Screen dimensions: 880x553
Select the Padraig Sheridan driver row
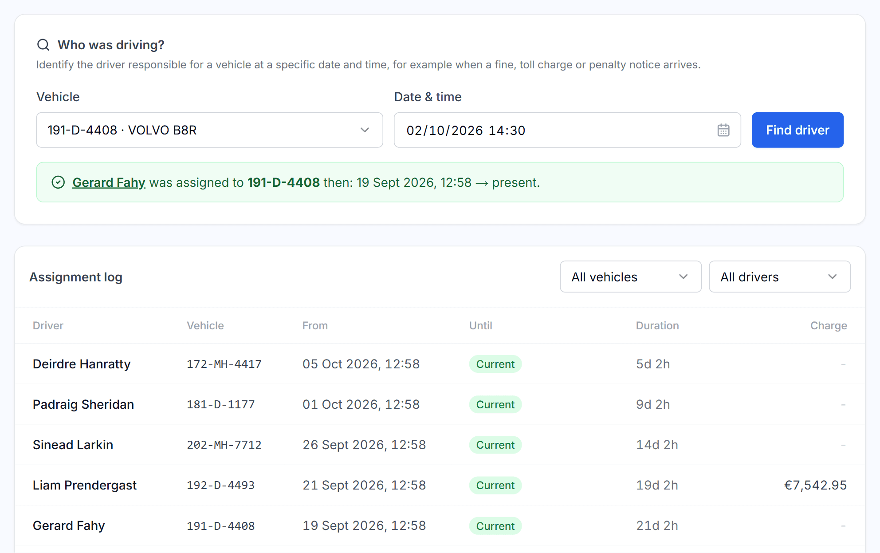[x=440, y=404]
